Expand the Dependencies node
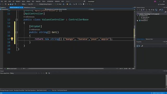The image size is (167, 94). tap(139, 17)
